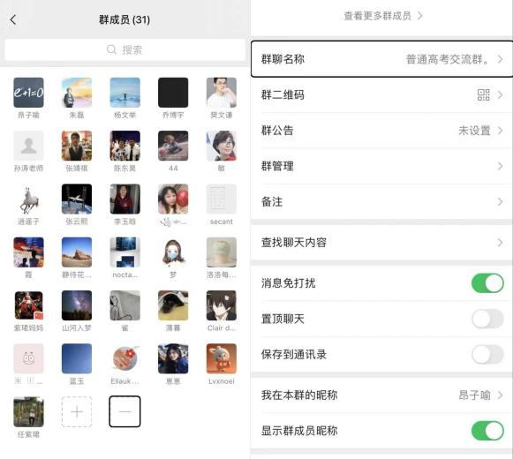Image resolution: width=513 pixels, height=459 pixels.
Task: Open the e+1=0 avatar of 昂子喻
Action: point(28,93)
